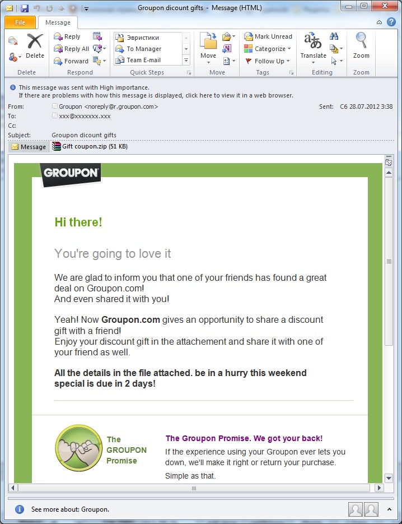Click the Help question mark icon
402x524 pixels.
coord(390,22)
